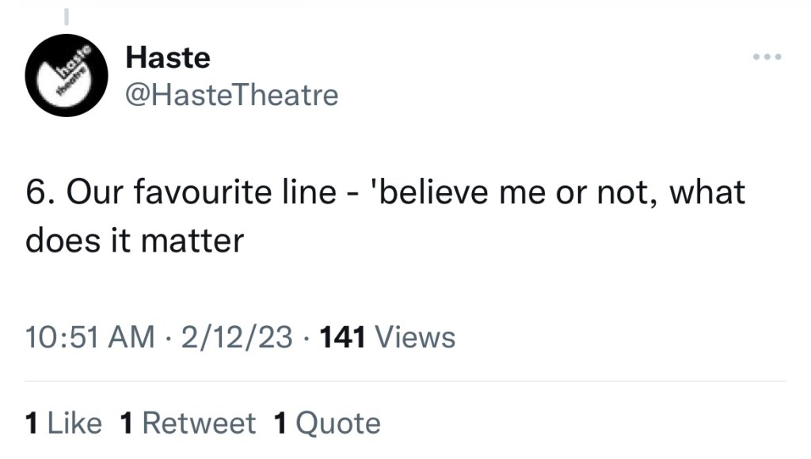Click the word Like in engagement row

pyautogui.click(x=74, y=423)
